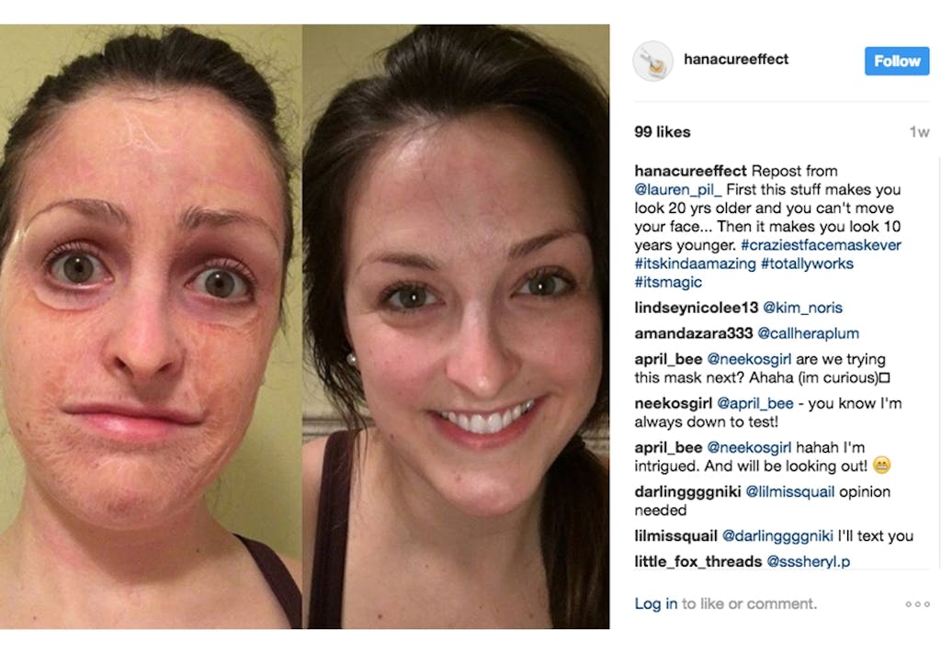The image size is (941, 652).
Task: Open the hanacureeffect profile avatar
Action: (652, 62)
